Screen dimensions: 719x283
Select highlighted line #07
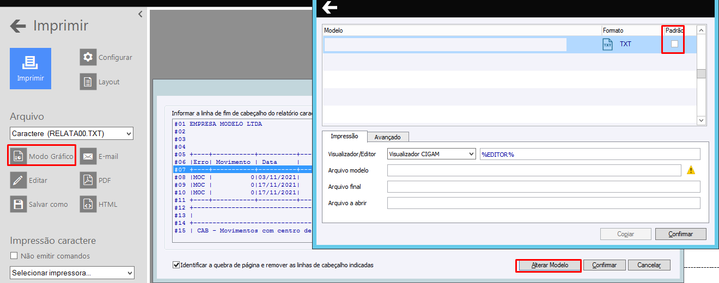coord(241,169)
